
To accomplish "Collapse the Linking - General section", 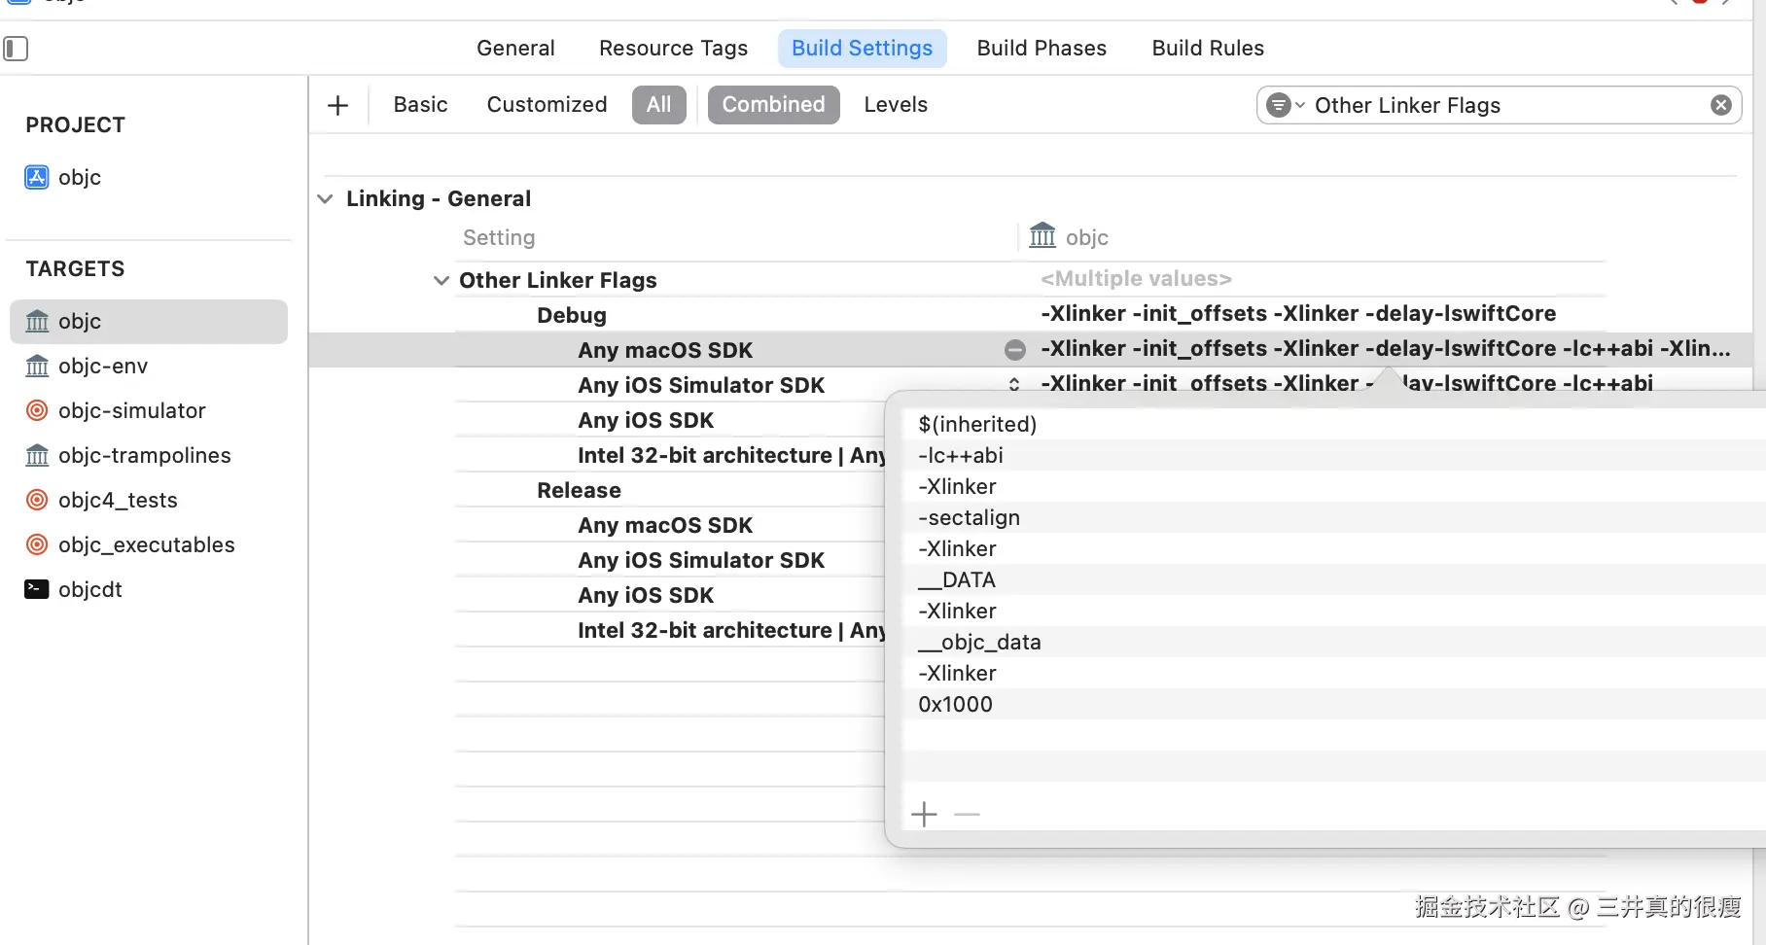I will coord(326,199).
